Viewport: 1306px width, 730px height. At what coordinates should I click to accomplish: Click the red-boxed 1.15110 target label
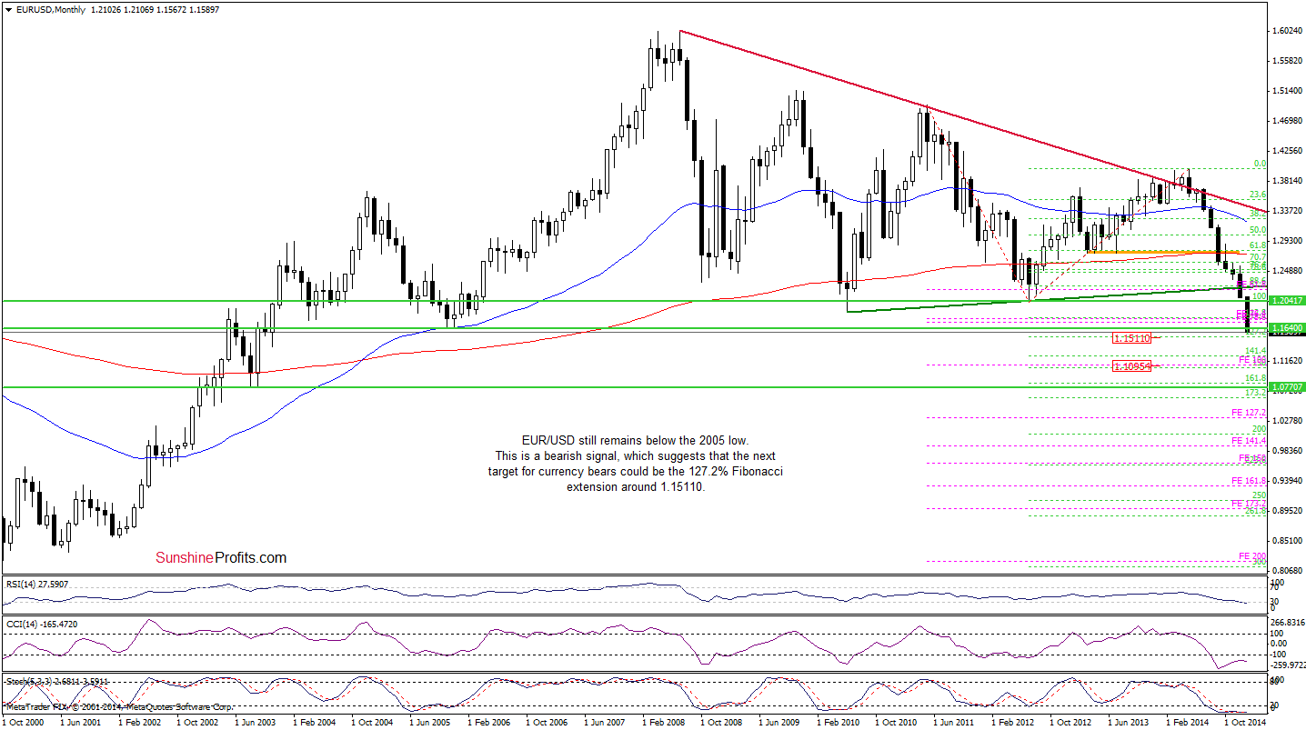tap(1132, 338)
